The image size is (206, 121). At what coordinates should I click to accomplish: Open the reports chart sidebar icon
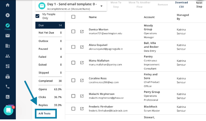[8, 97]
